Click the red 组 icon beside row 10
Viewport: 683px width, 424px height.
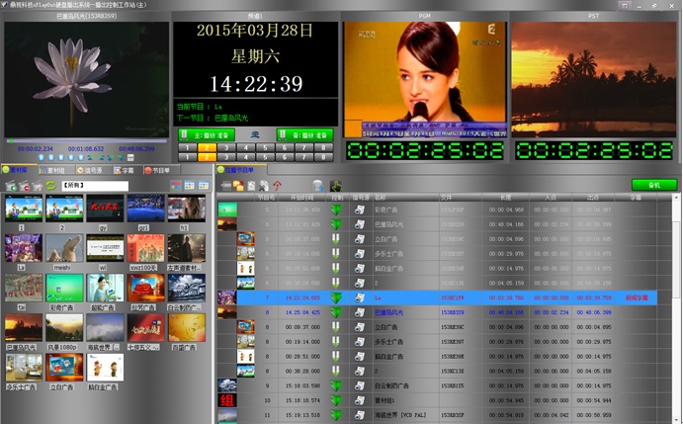click(227, 400)
